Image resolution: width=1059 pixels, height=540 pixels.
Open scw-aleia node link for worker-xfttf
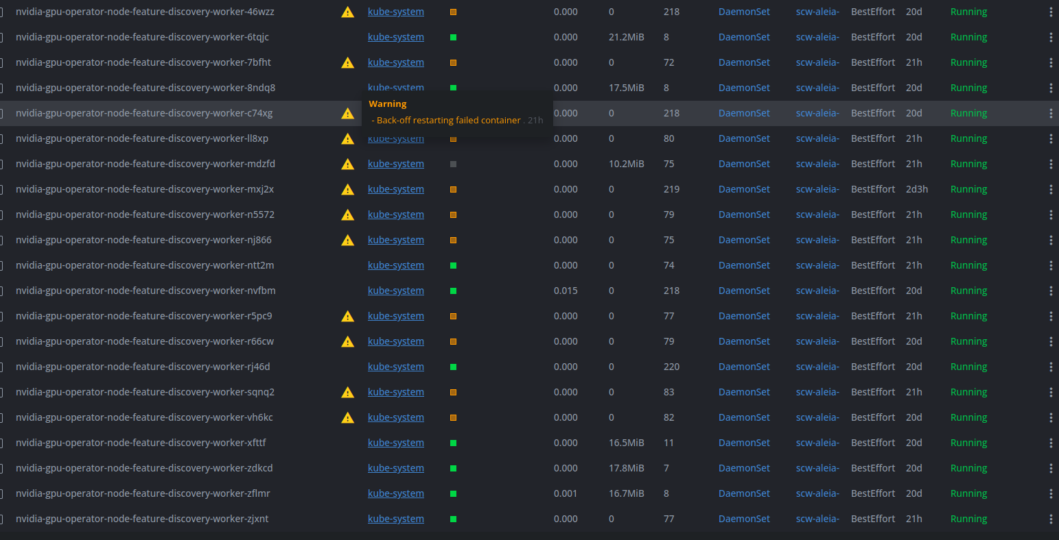(817, 443)
